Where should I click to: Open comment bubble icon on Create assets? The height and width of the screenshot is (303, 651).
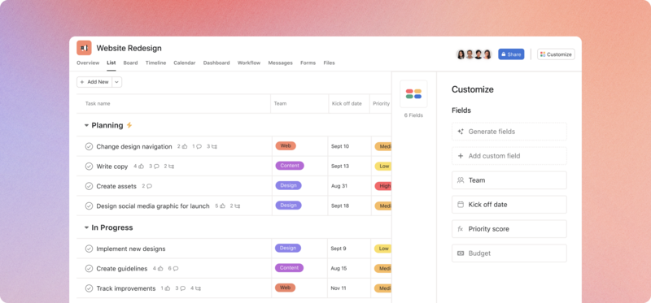click(x=150, y=186)
